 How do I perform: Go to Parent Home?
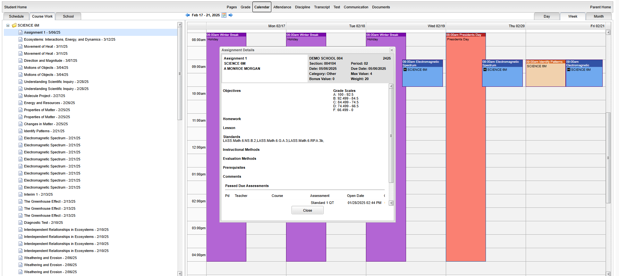pos(600,7)
